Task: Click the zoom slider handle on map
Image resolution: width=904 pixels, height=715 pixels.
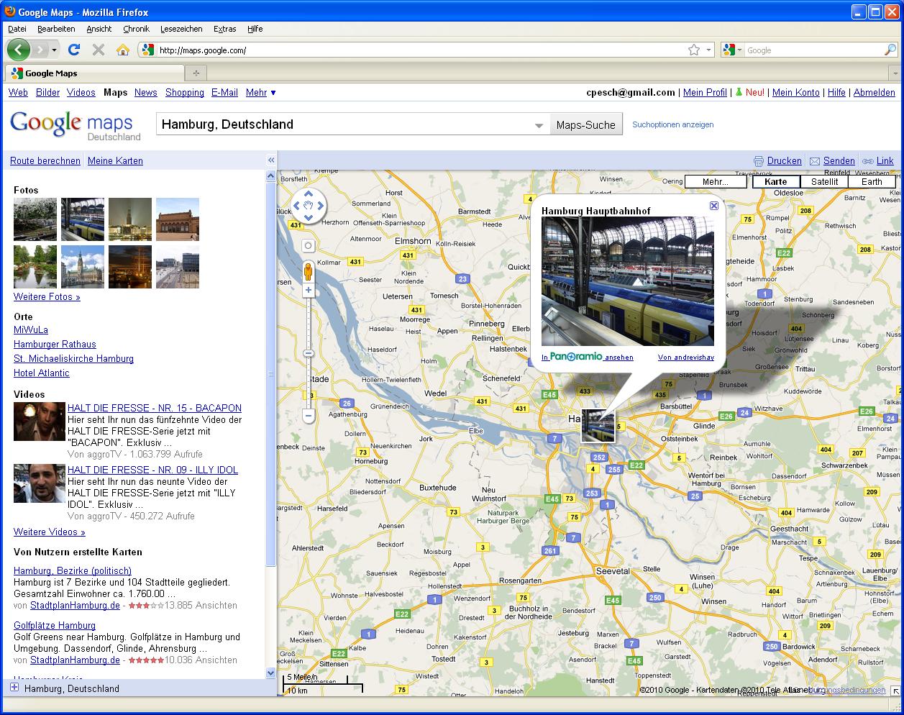Action: coord(309,353)
